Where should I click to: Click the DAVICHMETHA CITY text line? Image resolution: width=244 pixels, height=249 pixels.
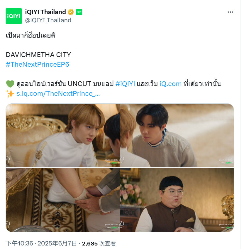(38, 55)
